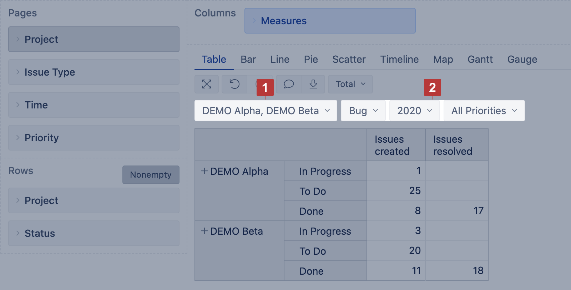Open the All Priorities dropdown
Screen dimensions: 571x290
(484, 111)
